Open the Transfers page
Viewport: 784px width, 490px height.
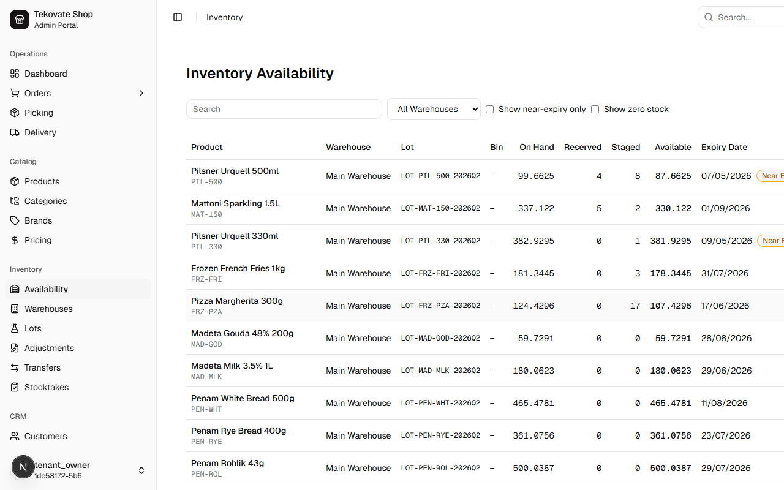78,367
